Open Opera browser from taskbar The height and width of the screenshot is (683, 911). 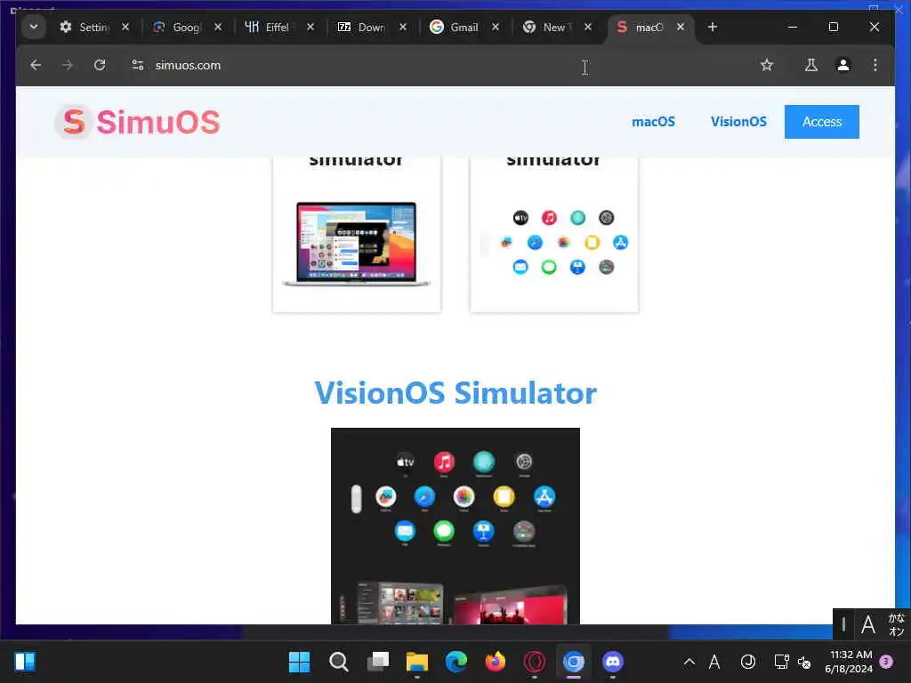coord(535,662)
